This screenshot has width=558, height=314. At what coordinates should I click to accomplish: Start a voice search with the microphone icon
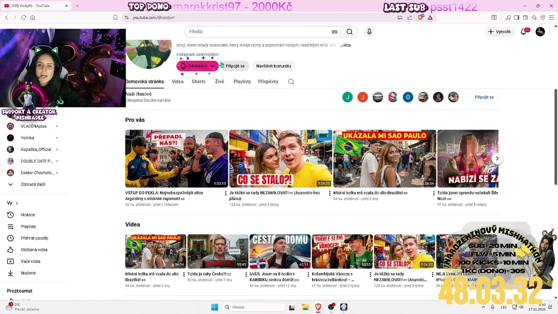(x=369, y=32)
